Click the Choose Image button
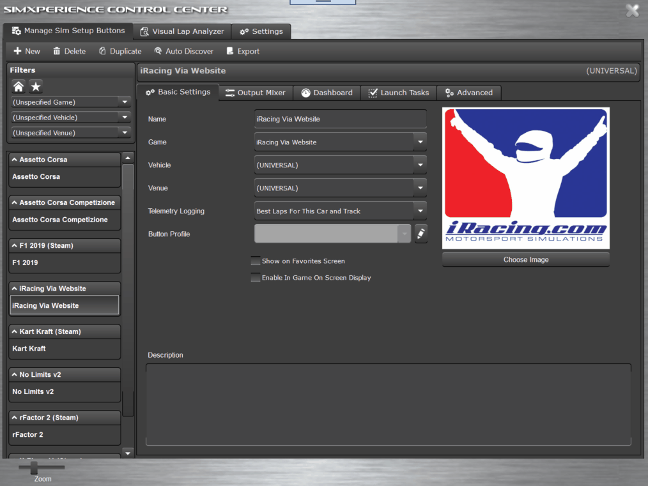The image size is (648, 486). 525,259
